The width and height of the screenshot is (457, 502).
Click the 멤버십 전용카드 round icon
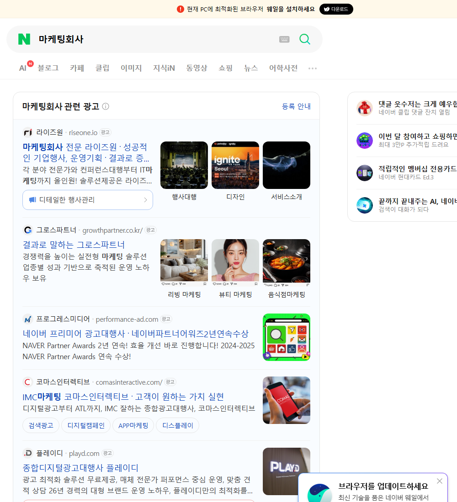coord(365,173)
